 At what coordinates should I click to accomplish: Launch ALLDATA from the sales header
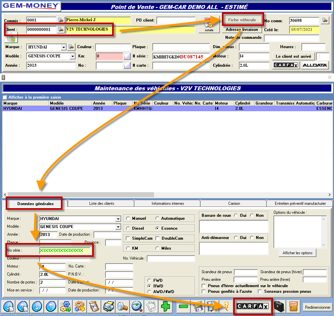tap(315, 65)
